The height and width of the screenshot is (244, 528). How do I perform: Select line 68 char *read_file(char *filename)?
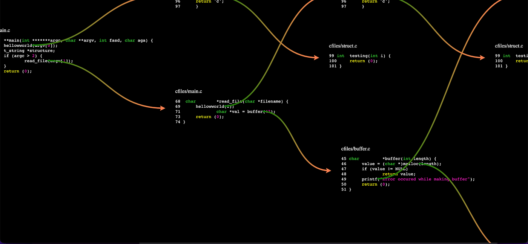click(232, 101)
